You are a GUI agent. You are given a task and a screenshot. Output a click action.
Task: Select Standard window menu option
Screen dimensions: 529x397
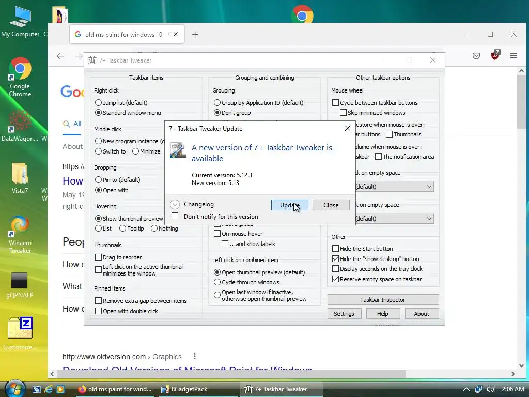coord(98,113)
